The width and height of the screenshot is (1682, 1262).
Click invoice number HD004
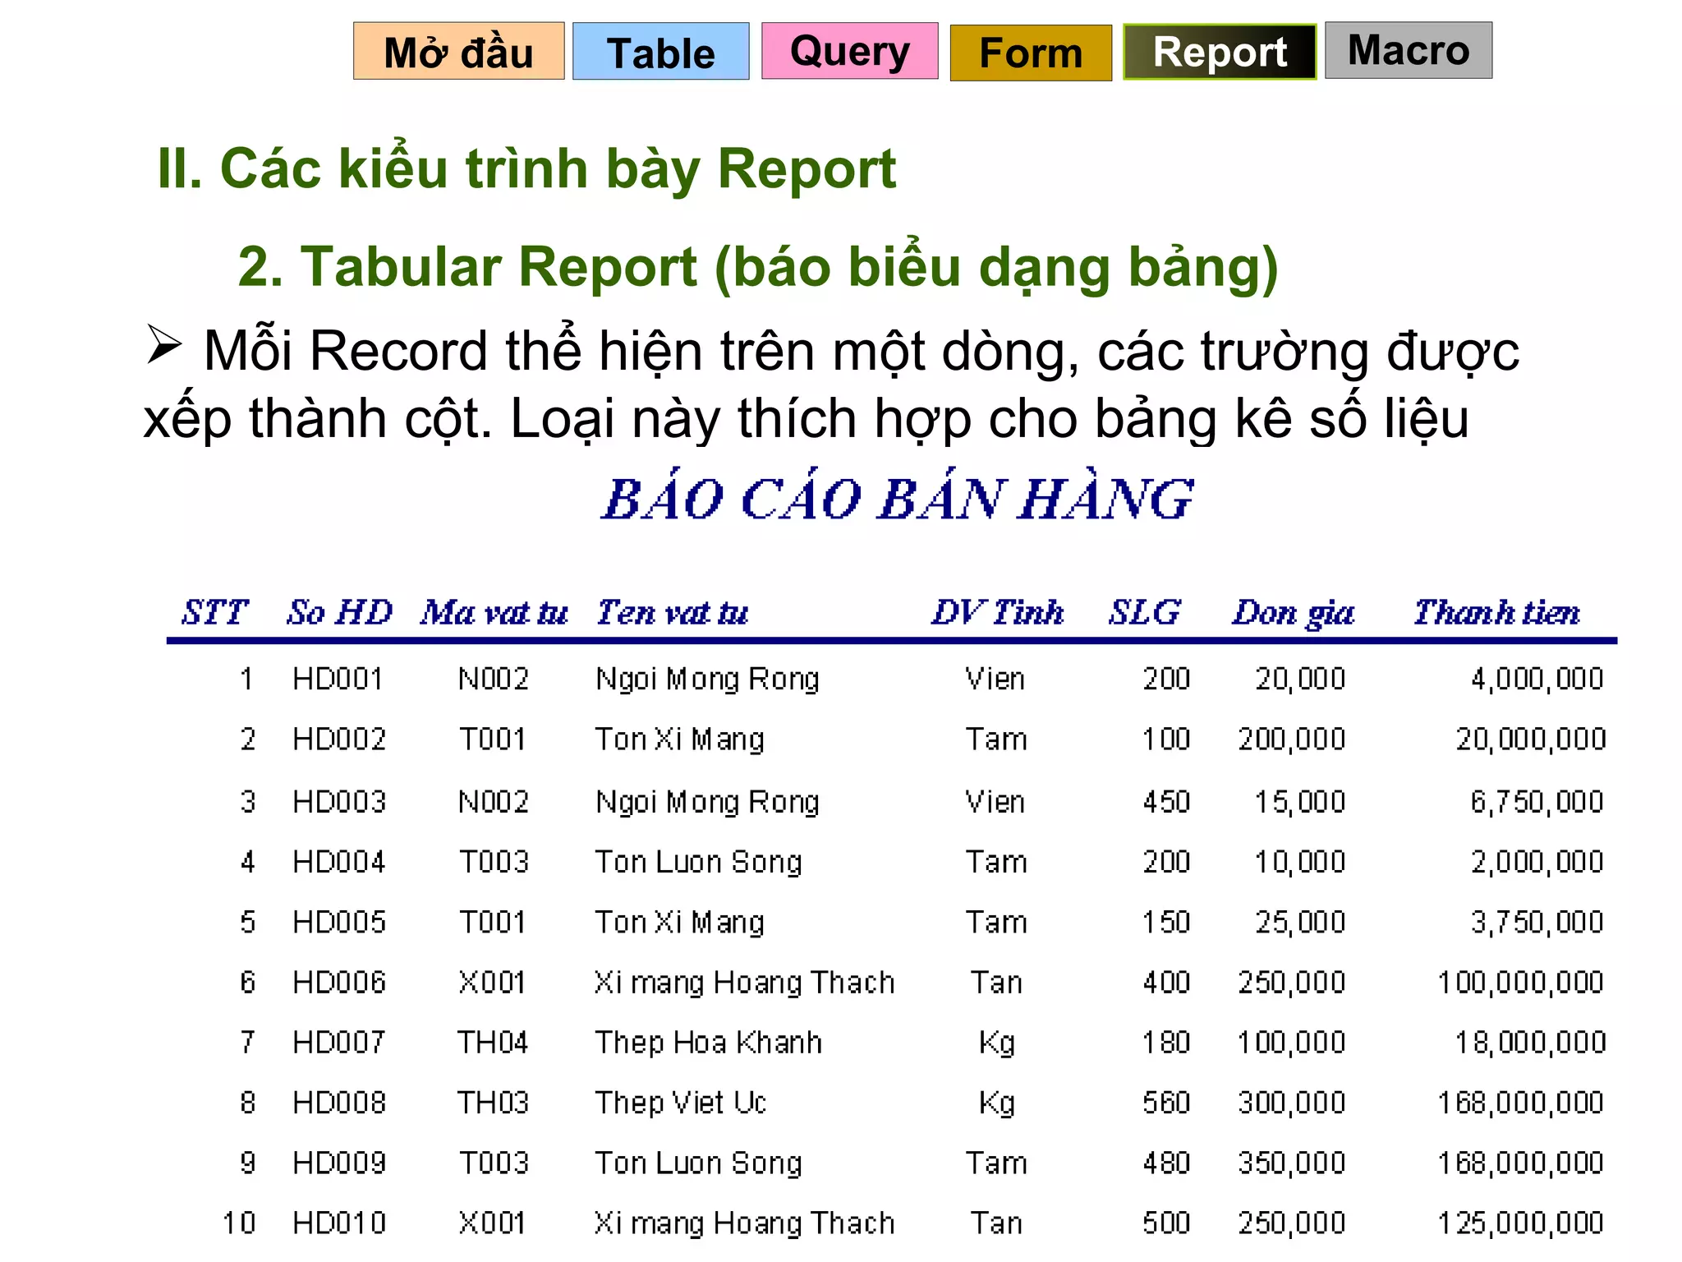coord(338,861)
